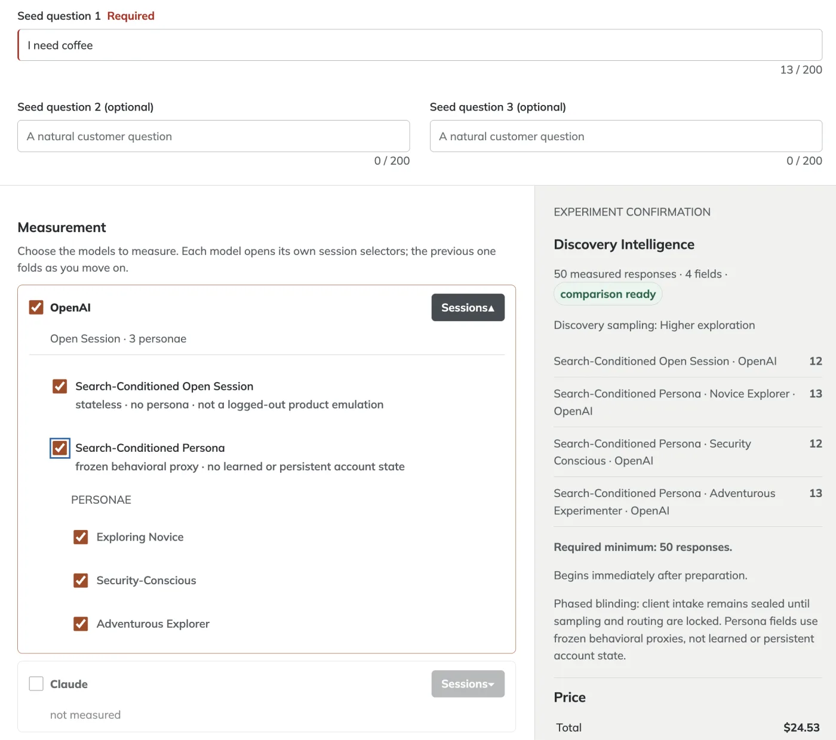Click the 'Open Session · 3 personae' label
This screenshot has height=740, width=836.
[x=118, y=338]
